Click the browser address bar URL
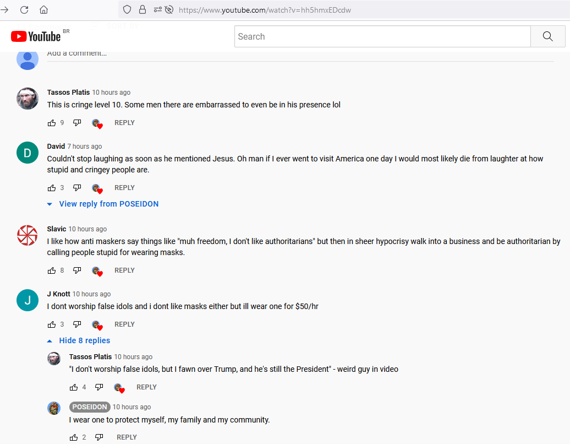Image resolution: width=570 pixels, height=444 pixels. point(265,10)
